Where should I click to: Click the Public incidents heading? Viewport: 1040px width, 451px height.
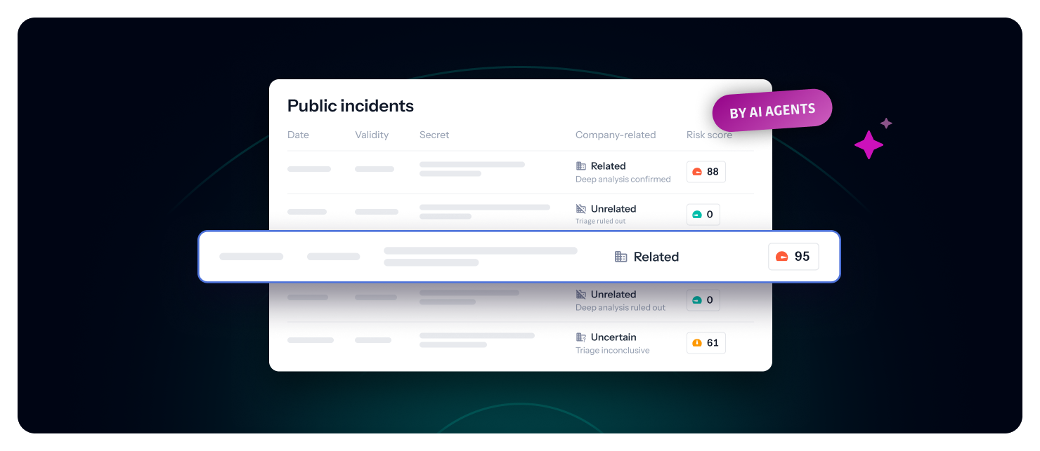click(351, 106)
